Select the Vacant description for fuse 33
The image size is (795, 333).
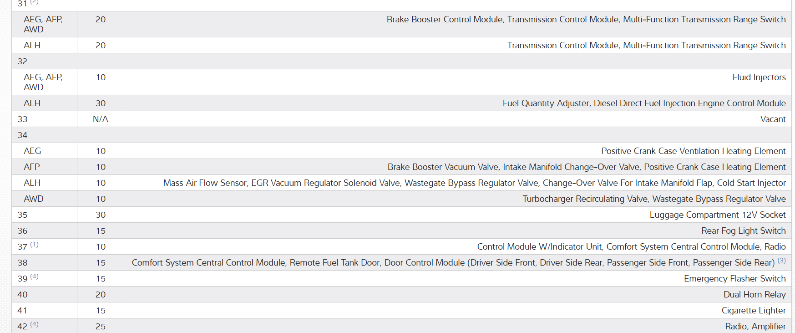coord(773,119)
